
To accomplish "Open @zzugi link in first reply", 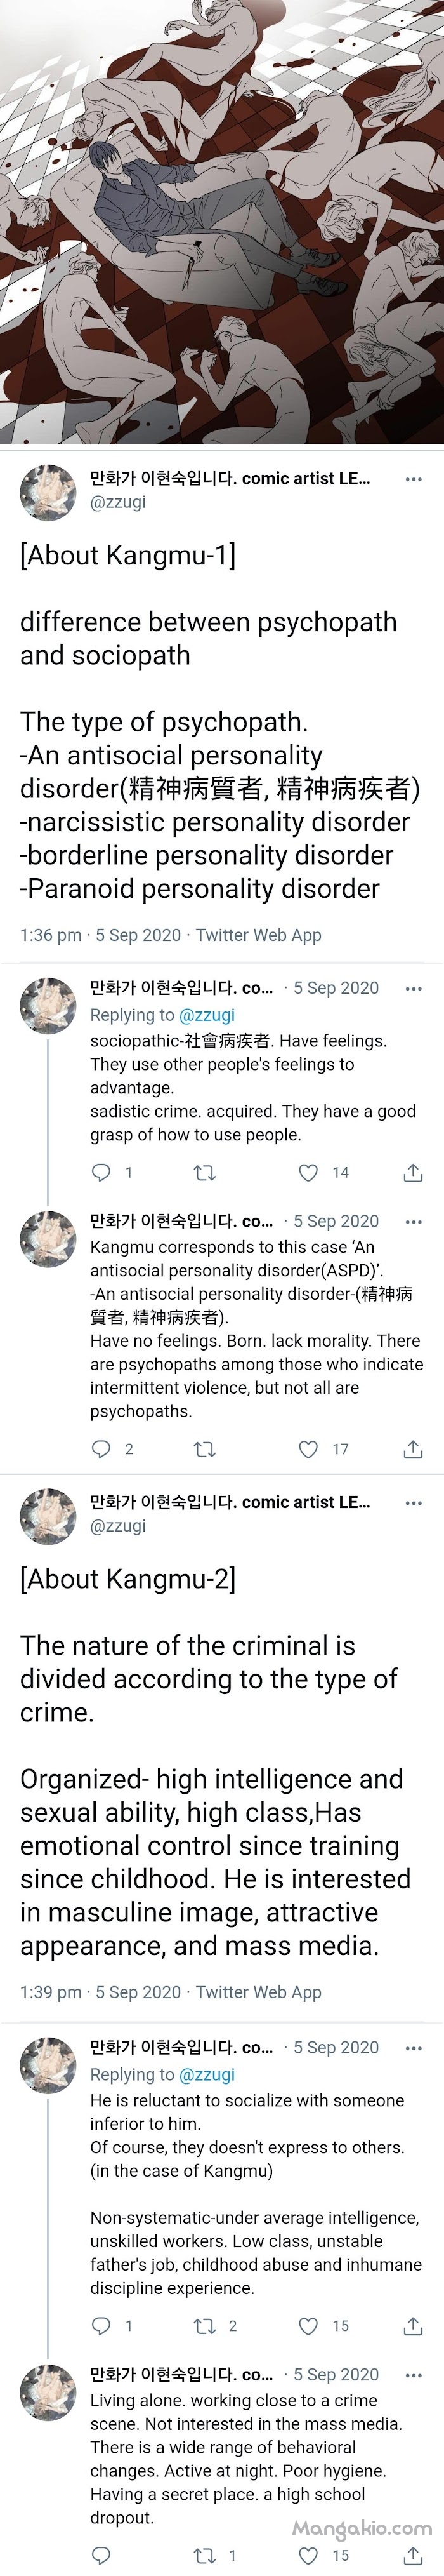I will [x=207, y=1015].
